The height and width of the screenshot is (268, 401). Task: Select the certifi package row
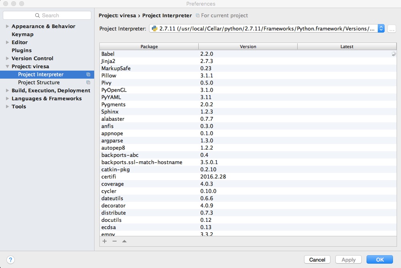pyautogui.click(x=248, y=177)
